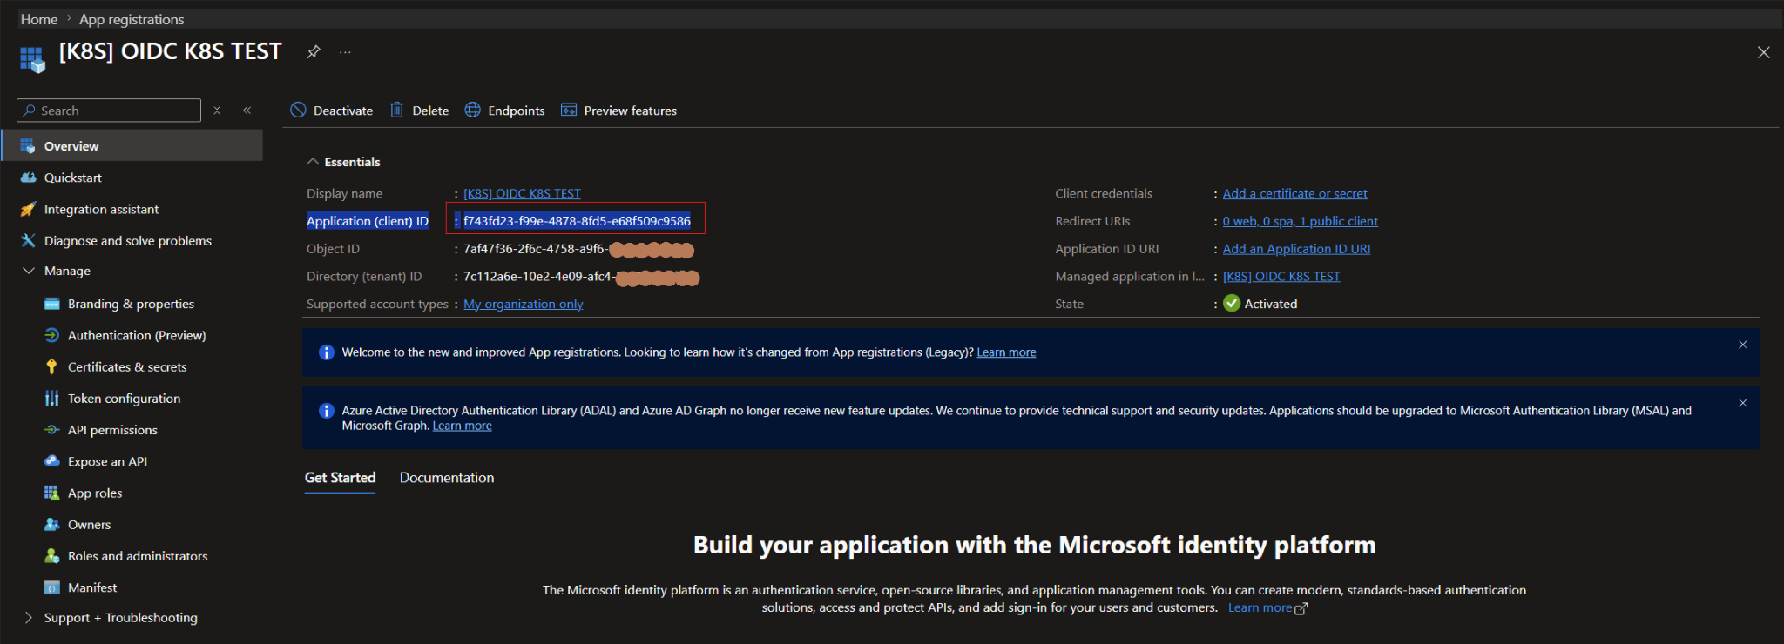Screen dimensions: 1784x644
Task: Switch to the Get Started tab
Action: [340, 478]
